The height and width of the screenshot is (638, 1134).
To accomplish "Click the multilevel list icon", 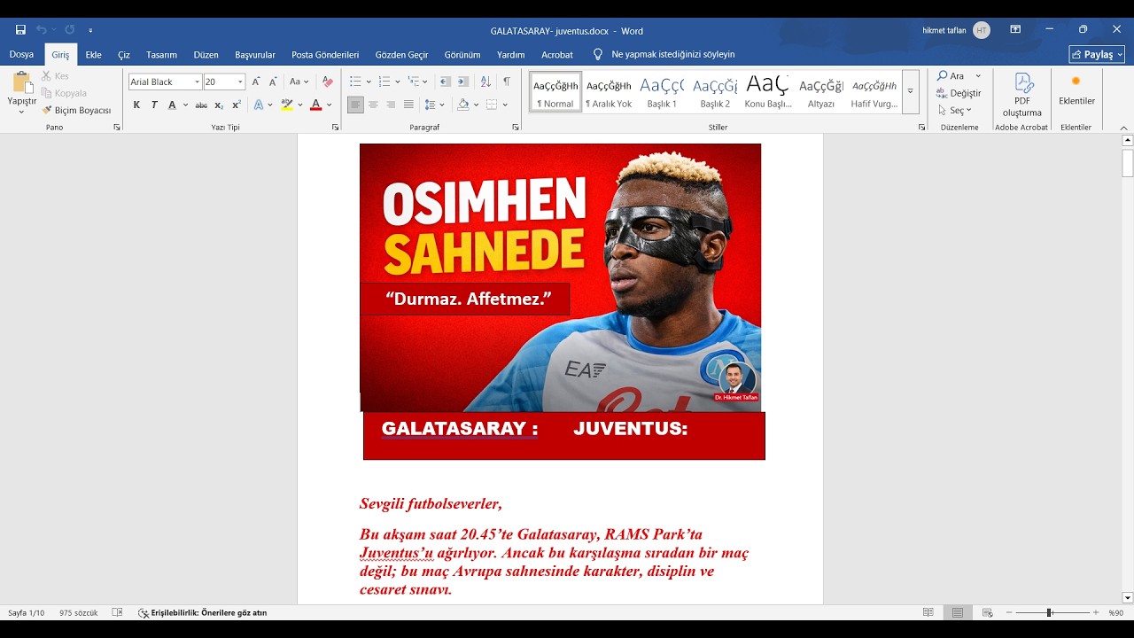I will click(x=414, y=82).
